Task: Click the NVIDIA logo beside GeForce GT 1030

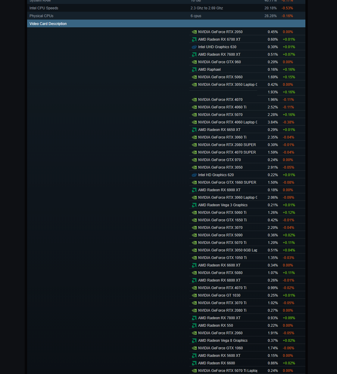Action: pyautogui.click(x=194, y=295)
